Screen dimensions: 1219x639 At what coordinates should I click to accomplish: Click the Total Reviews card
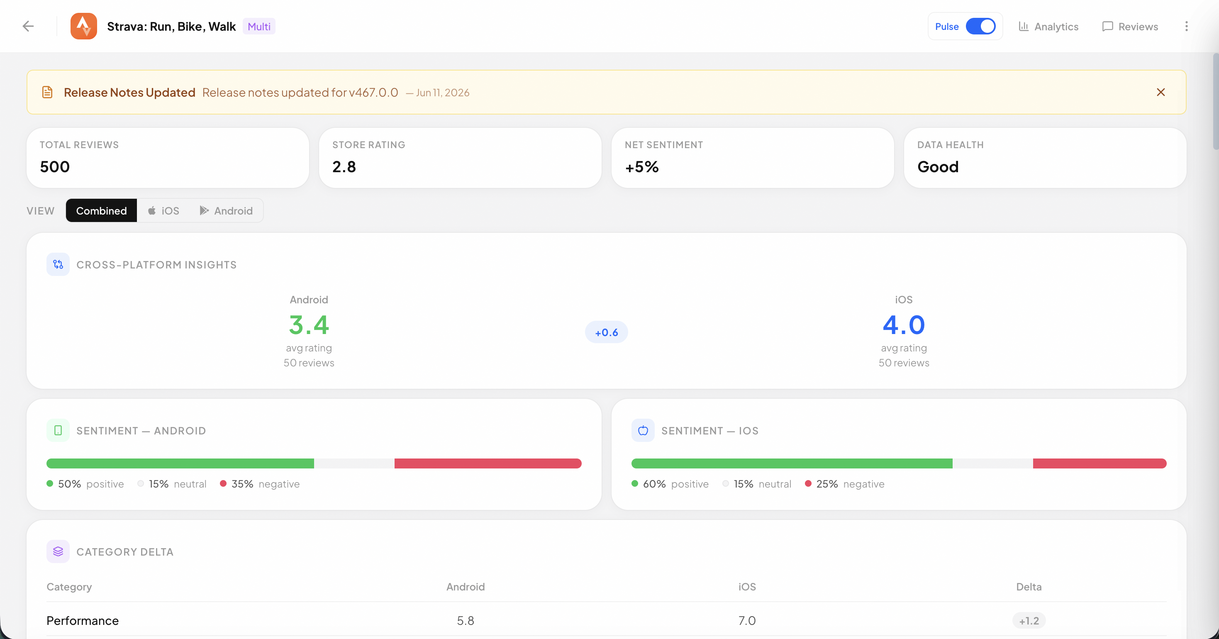coord(168,158)
